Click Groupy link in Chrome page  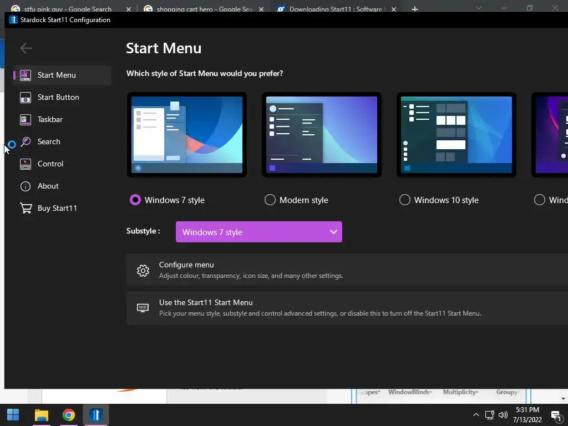tap(508, 392)
